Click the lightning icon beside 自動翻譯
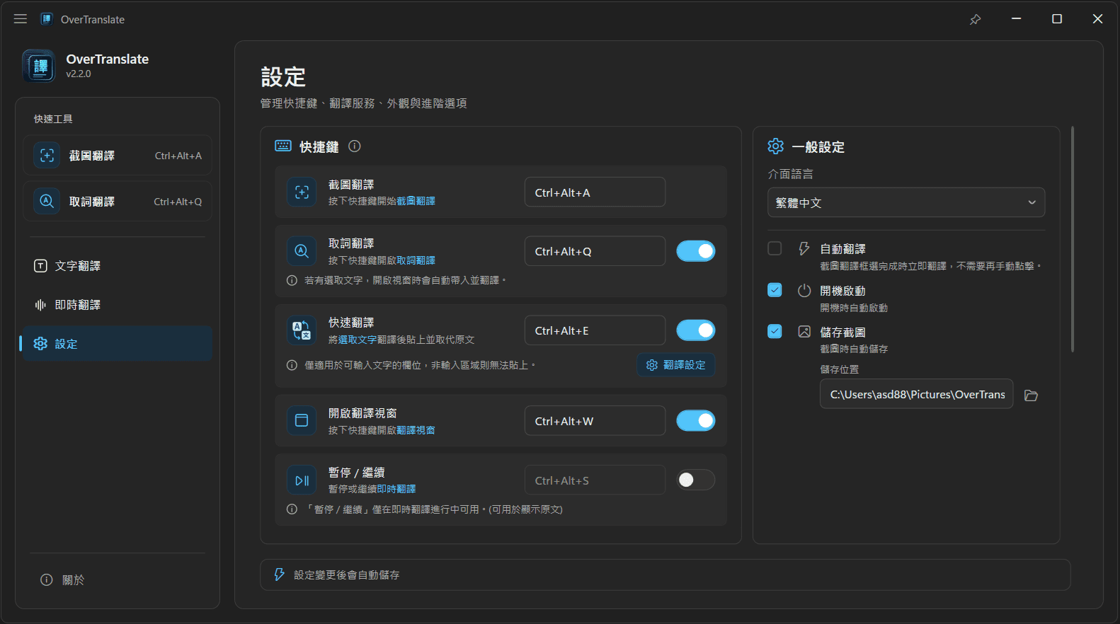The image size is (1120, 624). click(804, 248)
